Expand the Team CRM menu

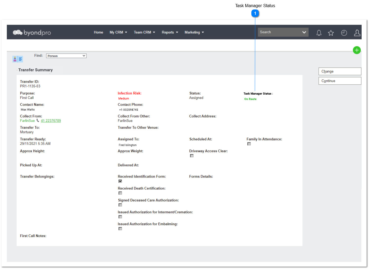pyautogui.click(x=144, y=32)
